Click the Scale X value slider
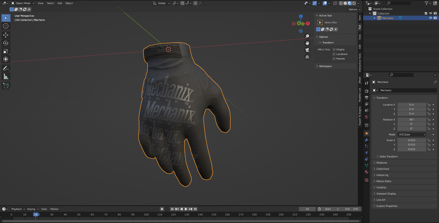Viewport: 439px width, 223px height. (x=411, y=140)
